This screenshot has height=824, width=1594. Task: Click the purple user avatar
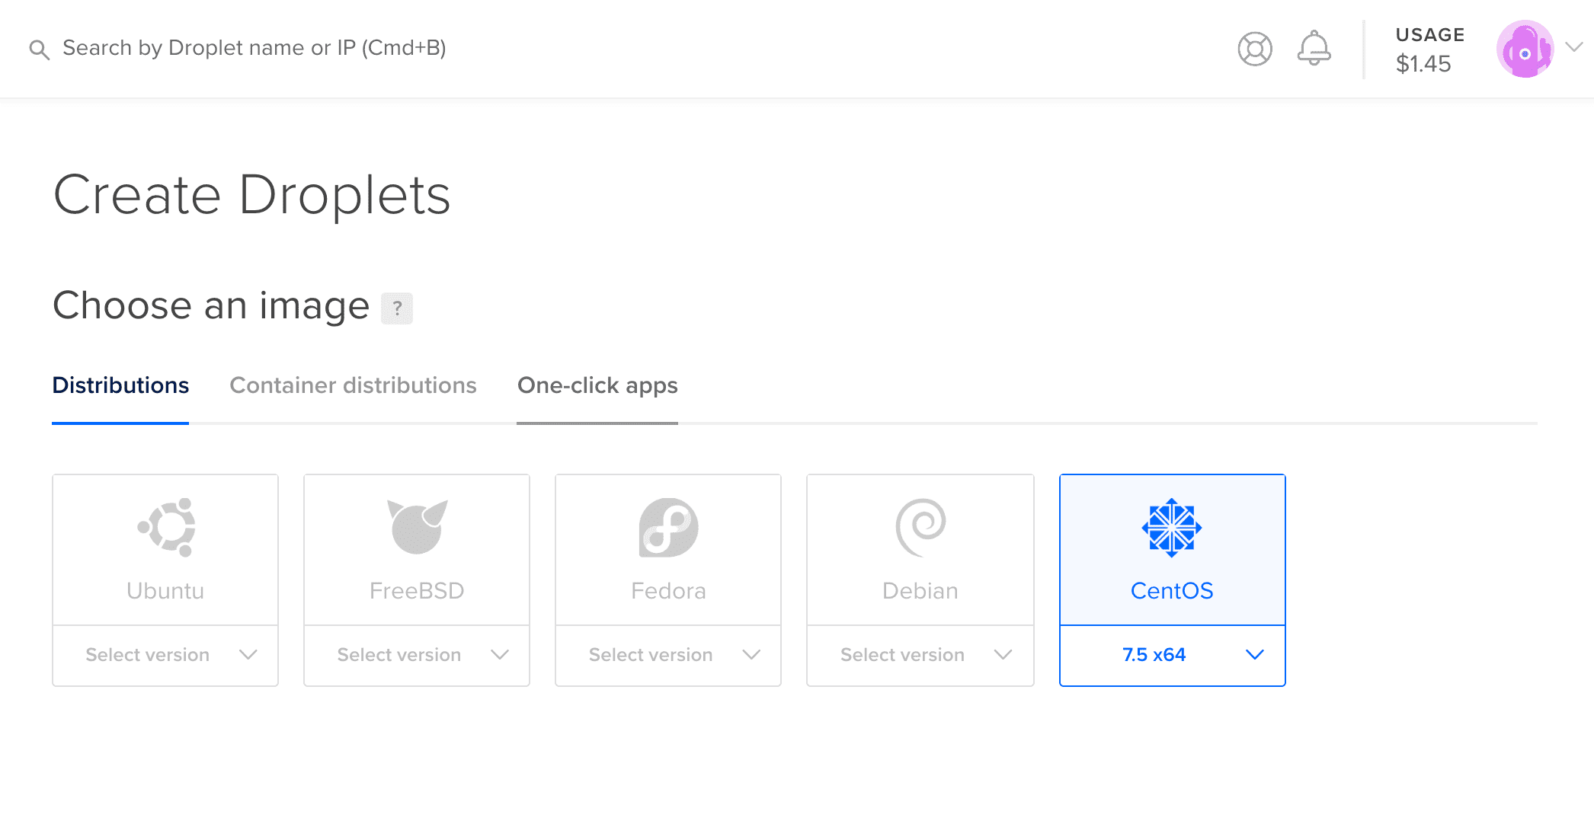point(1525,49)
